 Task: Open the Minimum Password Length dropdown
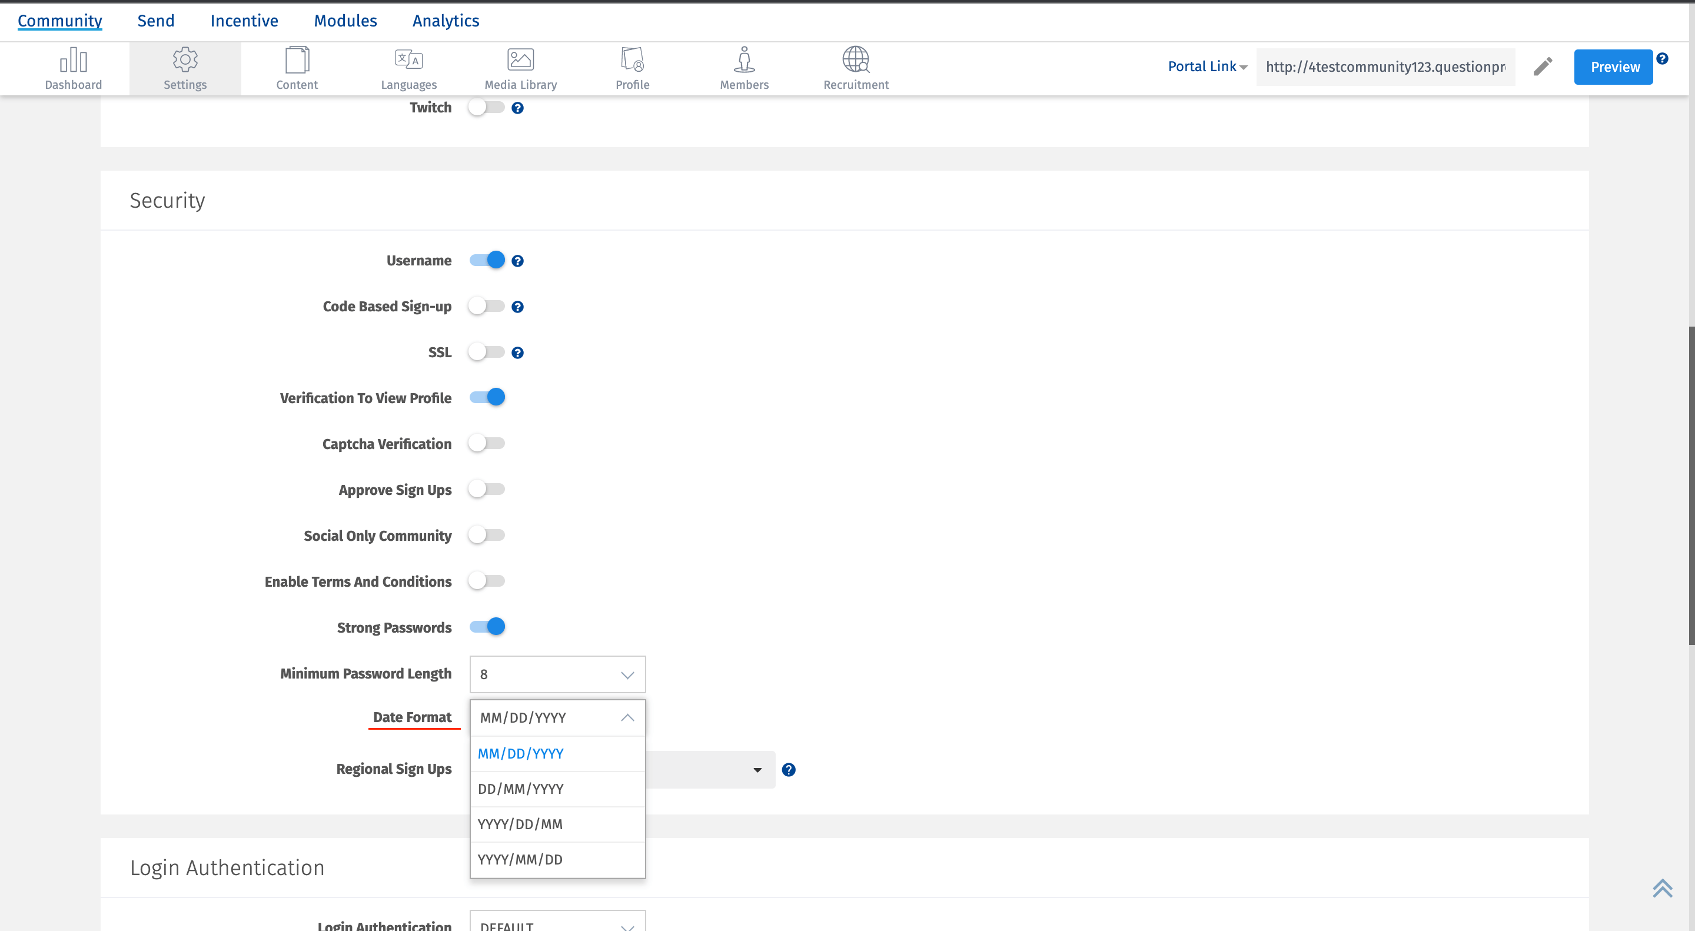tap(557, 674)
